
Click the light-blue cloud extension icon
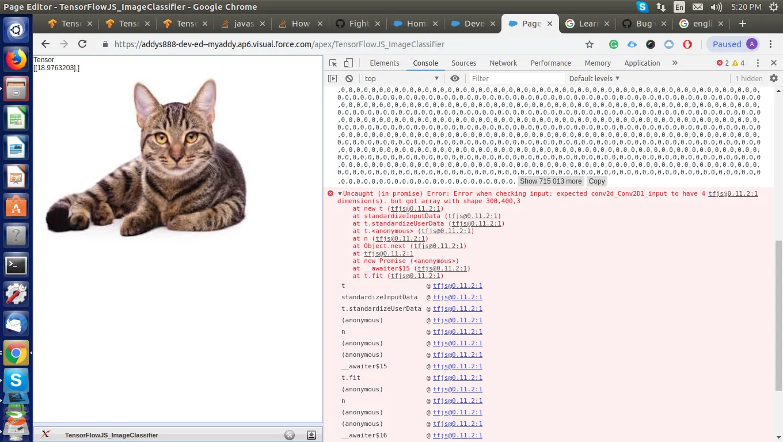(x=669, y=44)
